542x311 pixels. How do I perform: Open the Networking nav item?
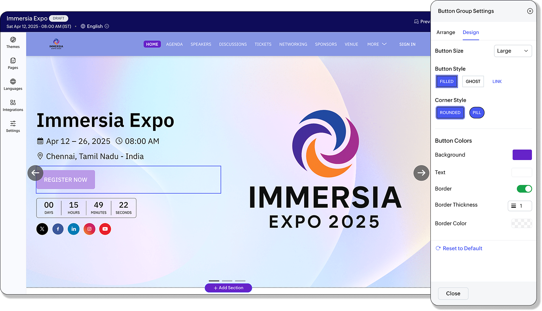[x=293, y=44]
